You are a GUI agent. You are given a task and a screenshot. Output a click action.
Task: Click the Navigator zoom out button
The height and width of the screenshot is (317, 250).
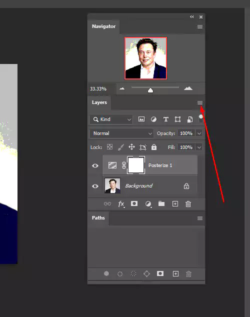pos(122,88)
